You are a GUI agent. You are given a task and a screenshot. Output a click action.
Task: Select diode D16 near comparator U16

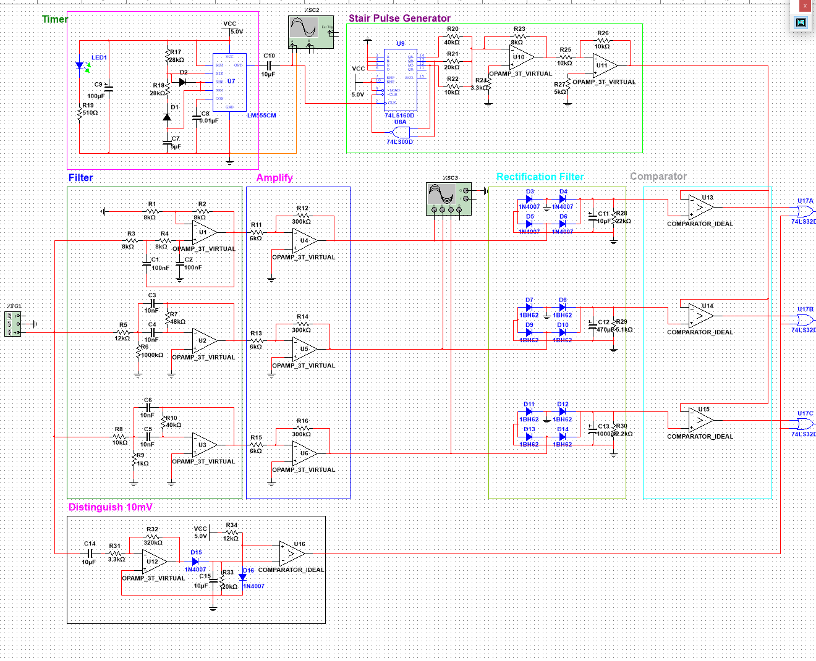coord(242,578)
